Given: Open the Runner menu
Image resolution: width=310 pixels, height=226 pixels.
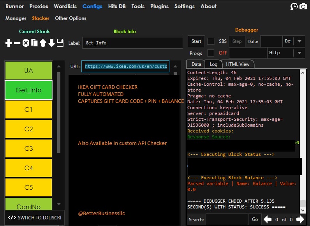Looking at the screenshot, I should coord(15,6).
